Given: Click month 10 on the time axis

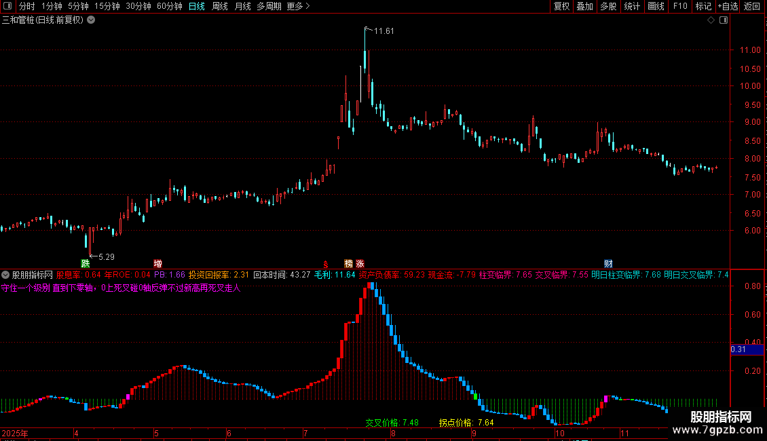Looking at the screenshot, I should (x=560, y=433).
